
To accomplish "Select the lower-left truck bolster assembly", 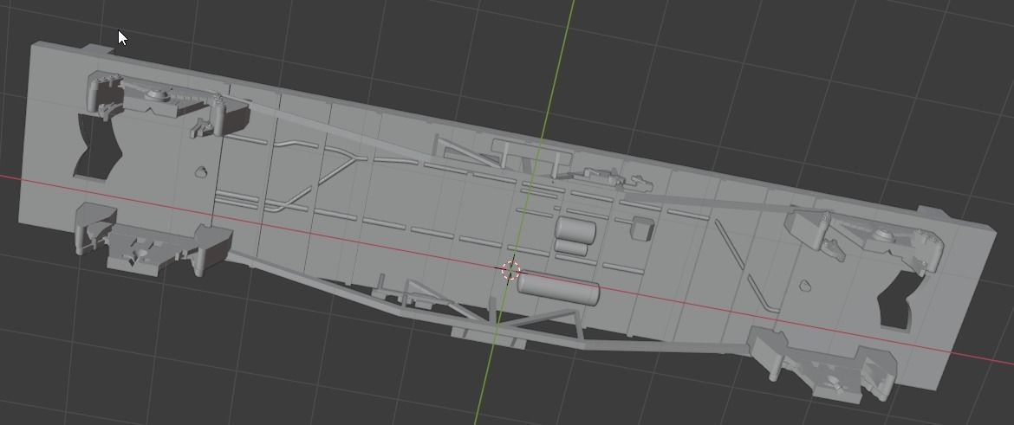I will tap(154, 241).
